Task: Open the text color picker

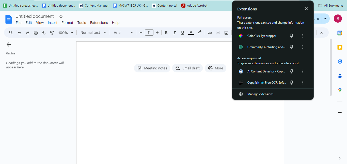Action: 191,33
